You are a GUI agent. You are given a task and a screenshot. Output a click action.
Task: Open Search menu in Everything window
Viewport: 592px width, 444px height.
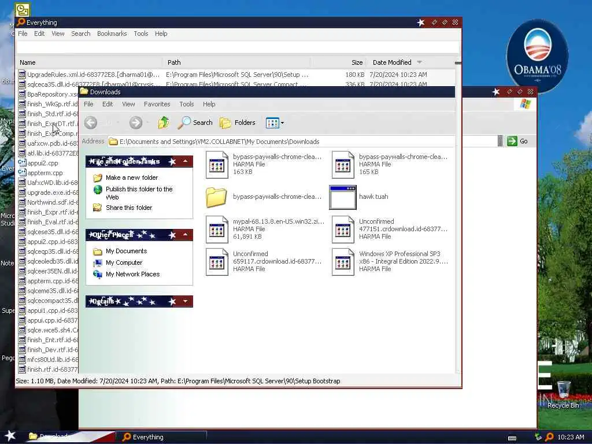[81, 34]
